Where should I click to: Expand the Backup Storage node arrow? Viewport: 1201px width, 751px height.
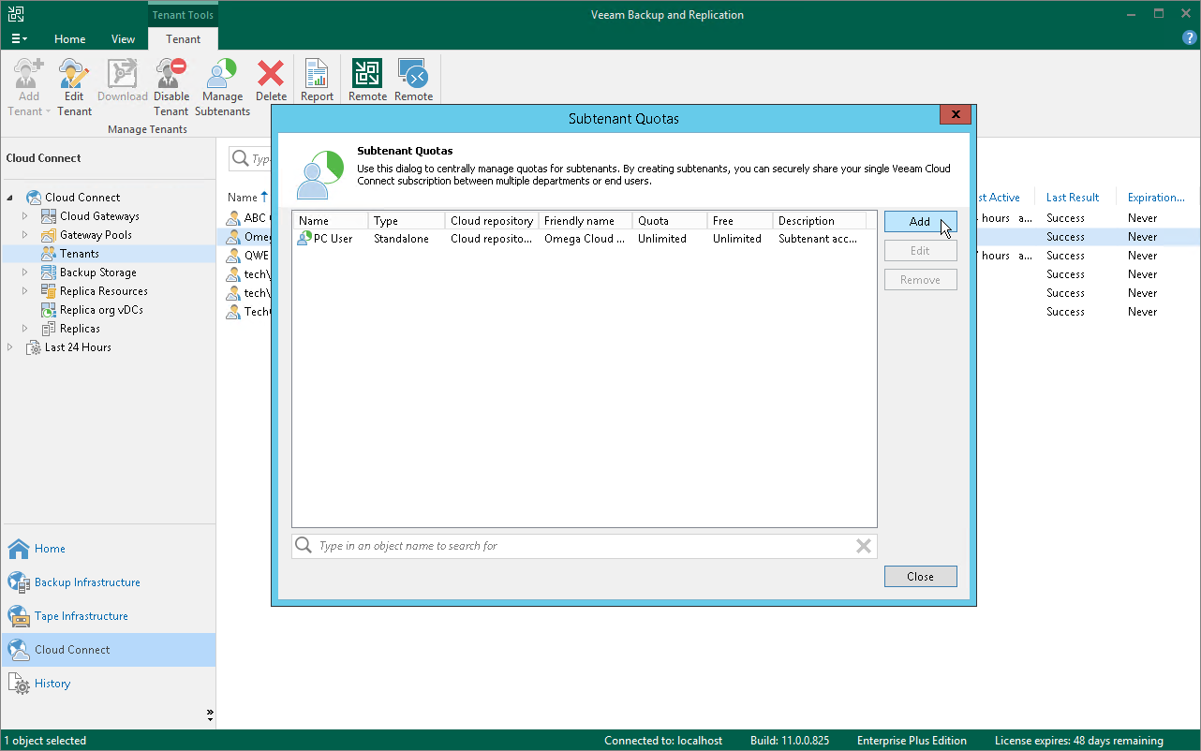[26, 272]
